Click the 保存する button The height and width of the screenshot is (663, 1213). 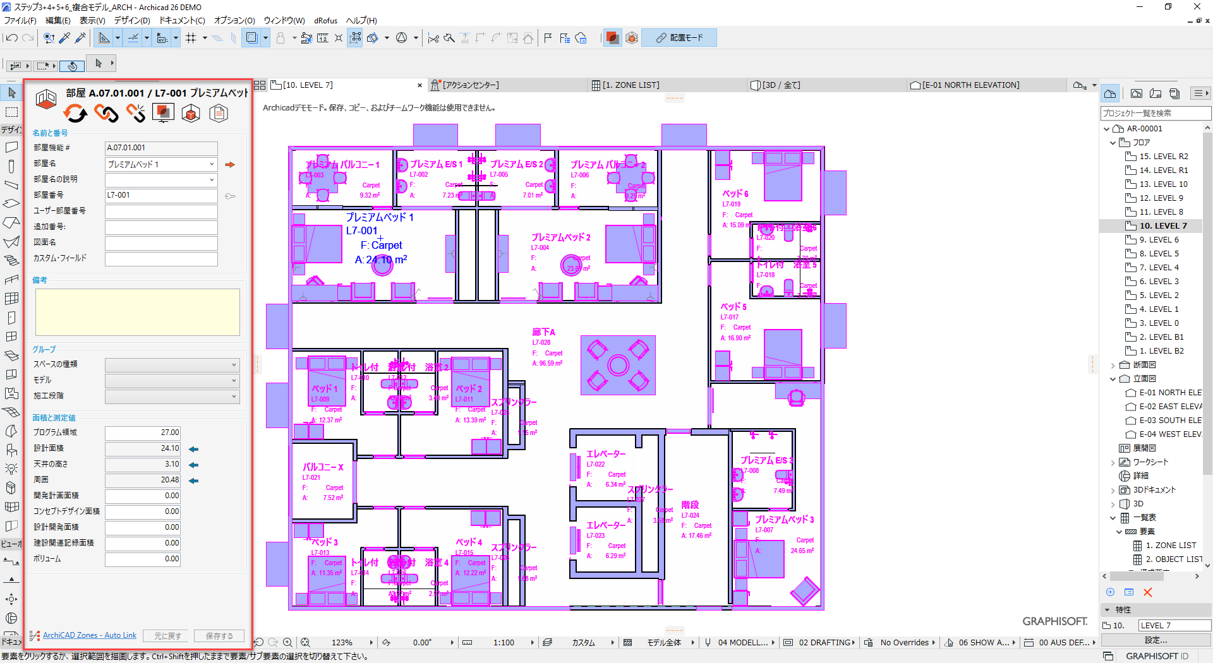click(x=219, y=636)
